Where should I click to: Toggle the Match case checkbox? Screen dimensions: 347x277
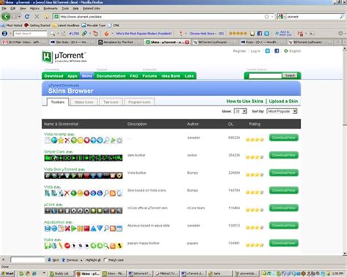click(x=105, y=259)
